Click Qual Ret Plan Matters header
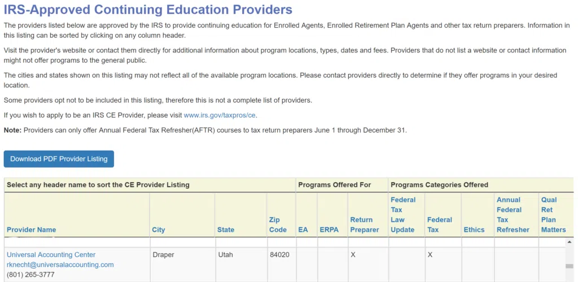This screenshot has height=282, width=578. 553,214
